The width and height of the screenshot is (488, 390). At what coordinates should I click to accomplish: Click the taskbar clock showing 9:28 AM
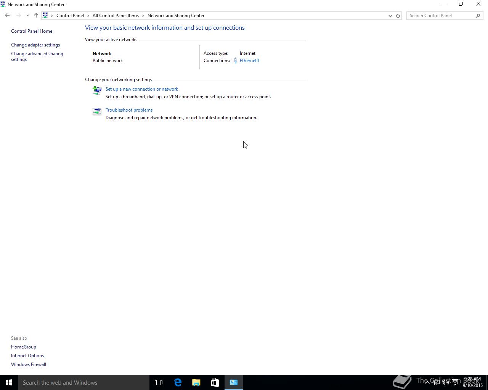(x=473, y=382)
